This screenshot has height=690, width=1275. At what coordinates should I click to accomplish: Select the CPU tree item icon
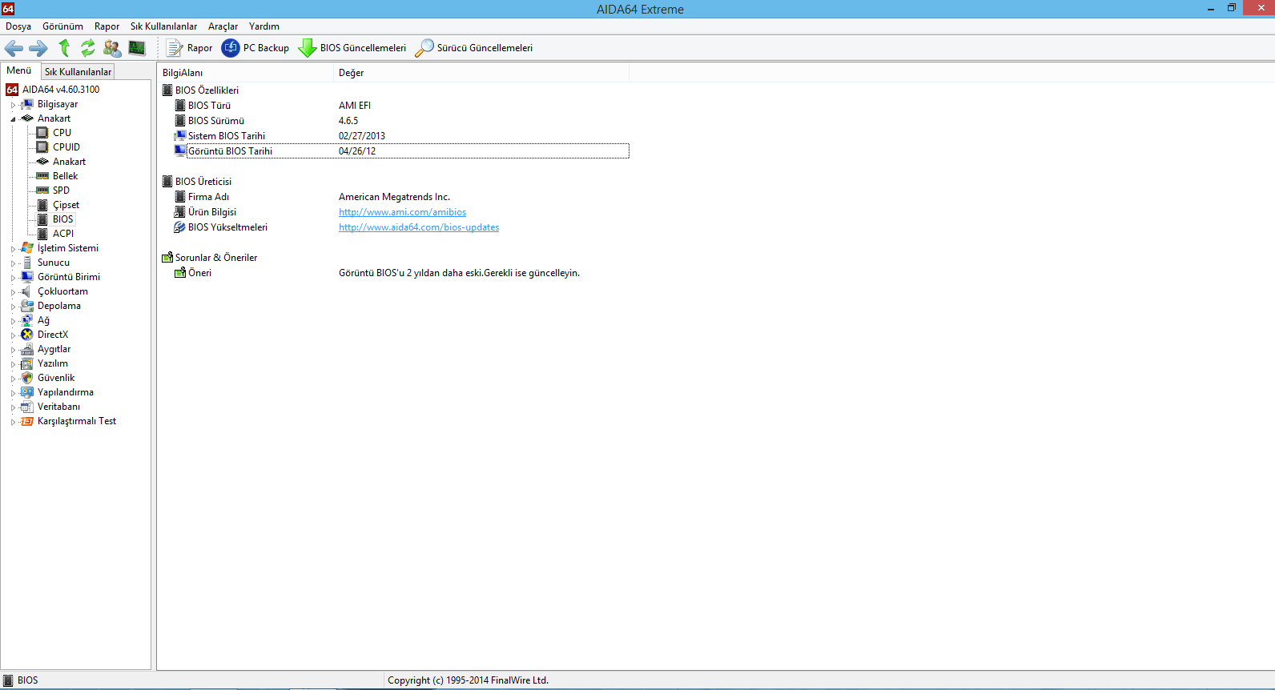pos(43,133)
